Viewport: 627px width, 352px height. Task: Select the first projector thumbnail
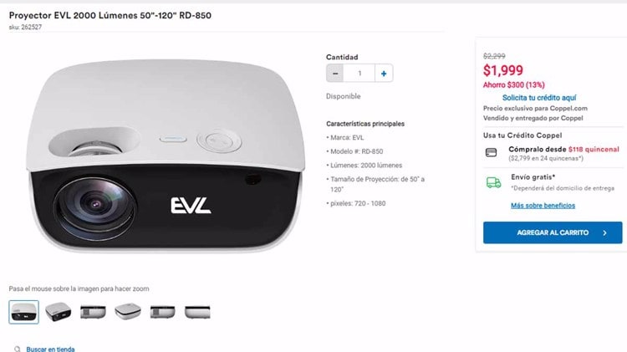(24, 312)
